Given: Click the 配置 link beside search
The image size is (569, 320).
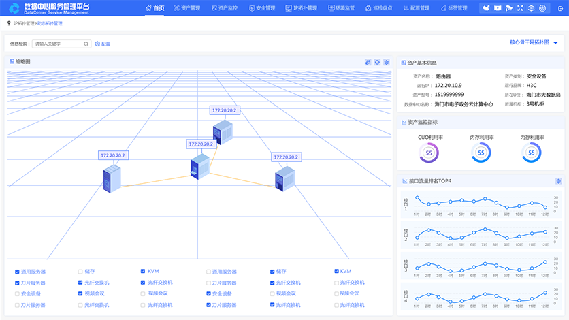Looking at the screenshot, I should pyautogui.click(x=105, y=44).
